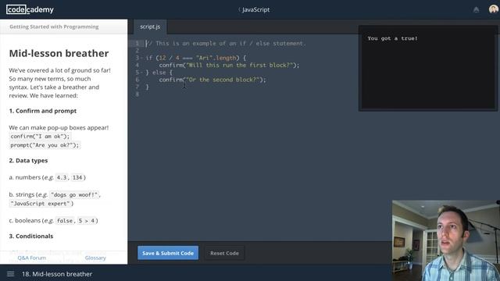Click the instructor webcam video thumbnail
The height and width of the screenshot is (281, 500).
446,240
